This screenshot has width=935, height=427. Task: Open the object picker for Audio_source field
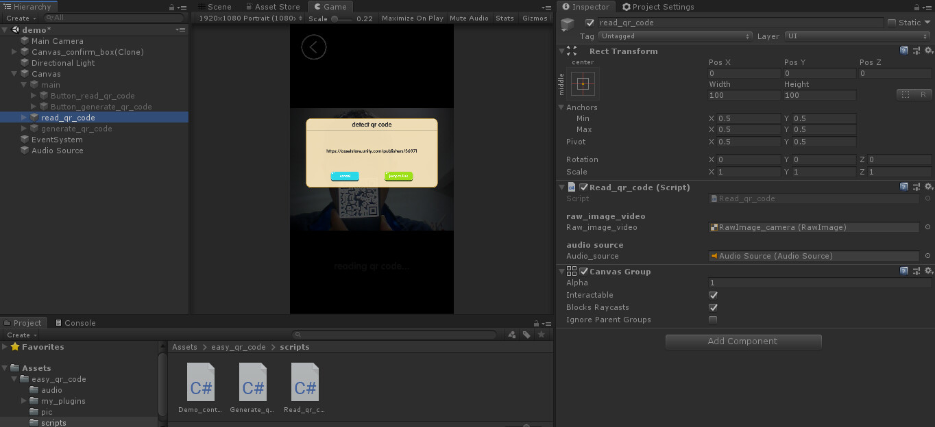coord(929,256)
